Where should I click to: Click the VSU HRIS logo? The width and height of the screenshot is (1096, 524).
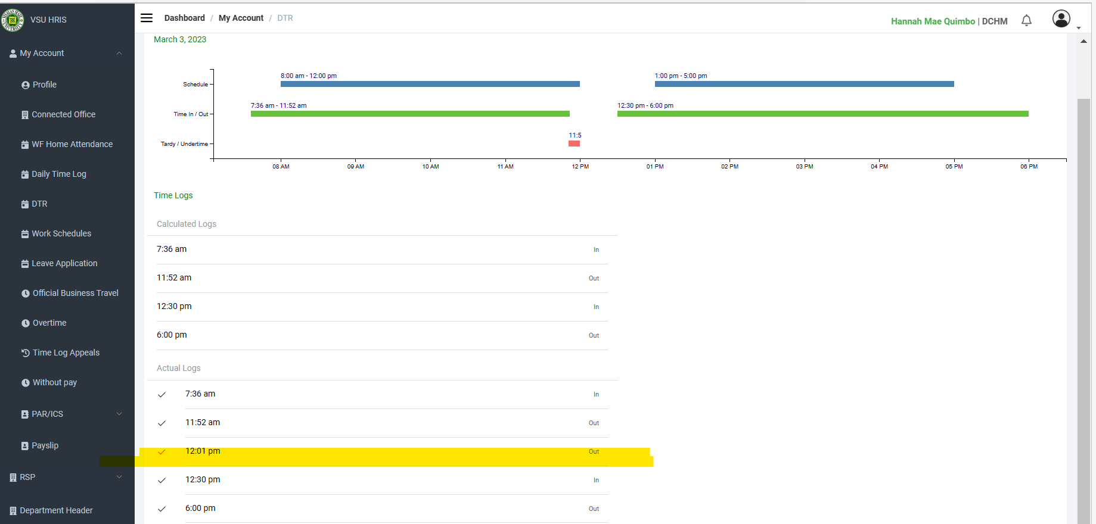[13, 20]
